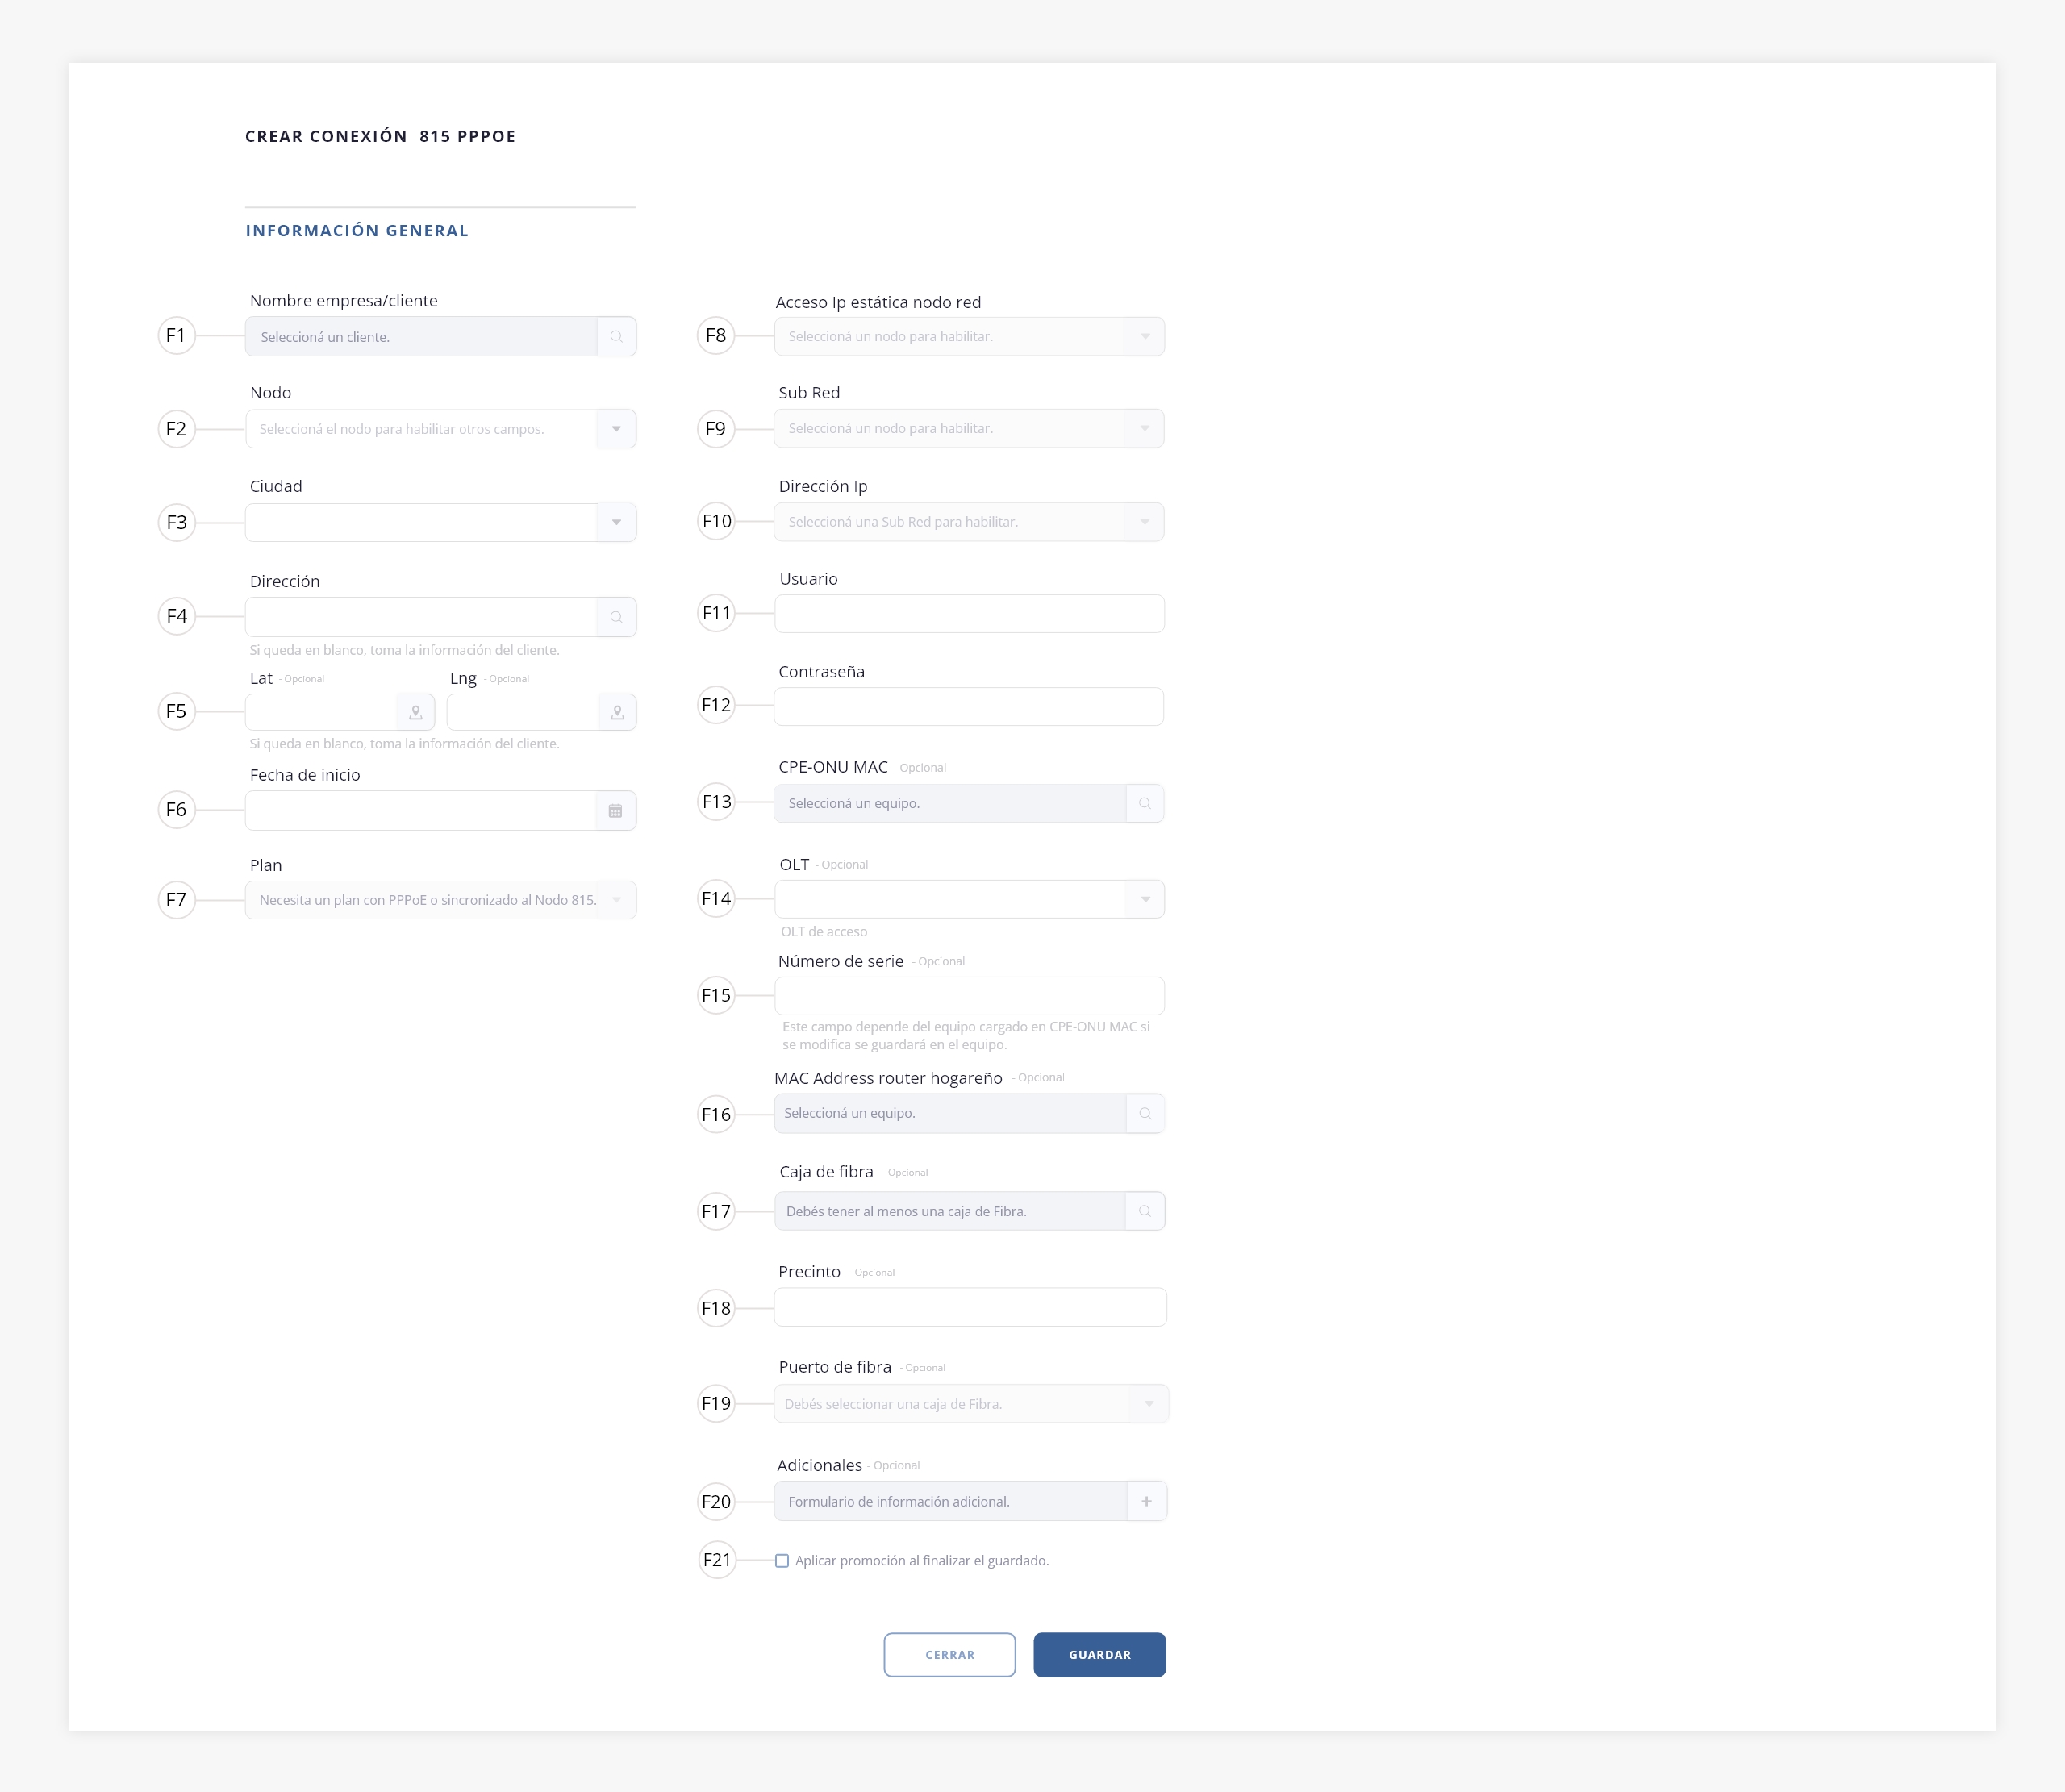Viewport: 2065px width, 1792px height.
Task: Click search icon in MAC Address router hogareño
Action: [1145, 1113]
